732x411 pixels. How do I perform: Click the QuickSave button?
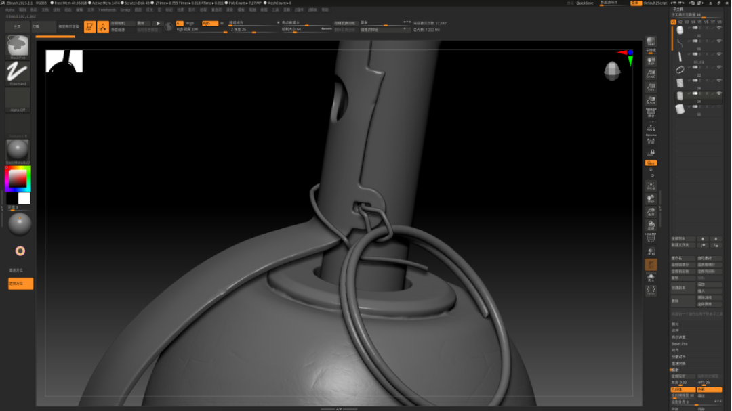coord(584,3)
